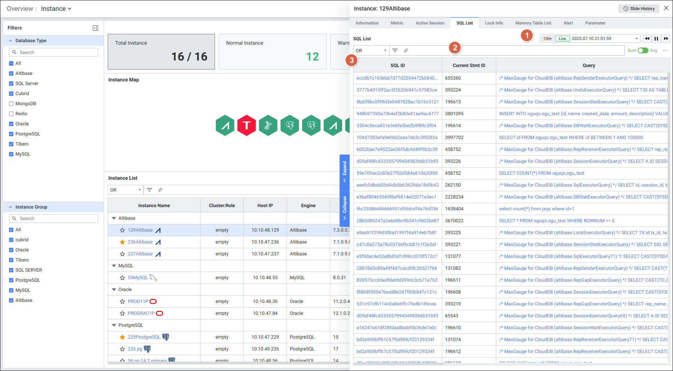Toggle the Sum/Avg switch

643,50
